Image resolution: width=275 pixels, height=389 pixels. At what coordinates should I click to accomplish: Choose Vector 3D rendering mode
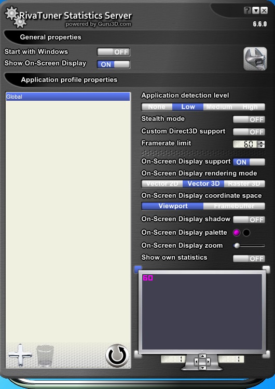pos(203,184)
